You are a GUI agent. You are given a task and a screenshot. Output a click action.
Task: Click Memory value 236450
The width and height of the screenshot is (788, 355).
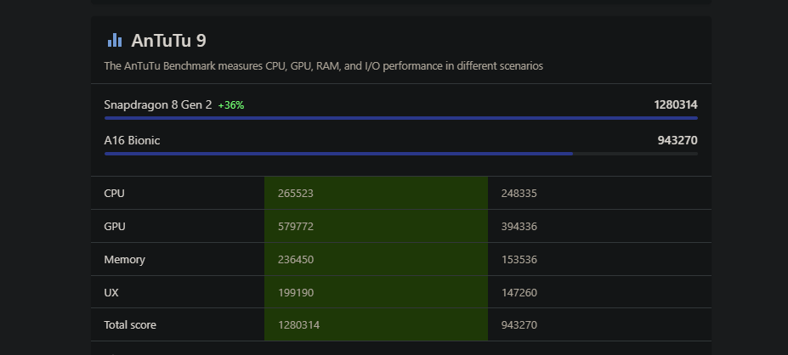pyautogui.click(x=296, y=260)
